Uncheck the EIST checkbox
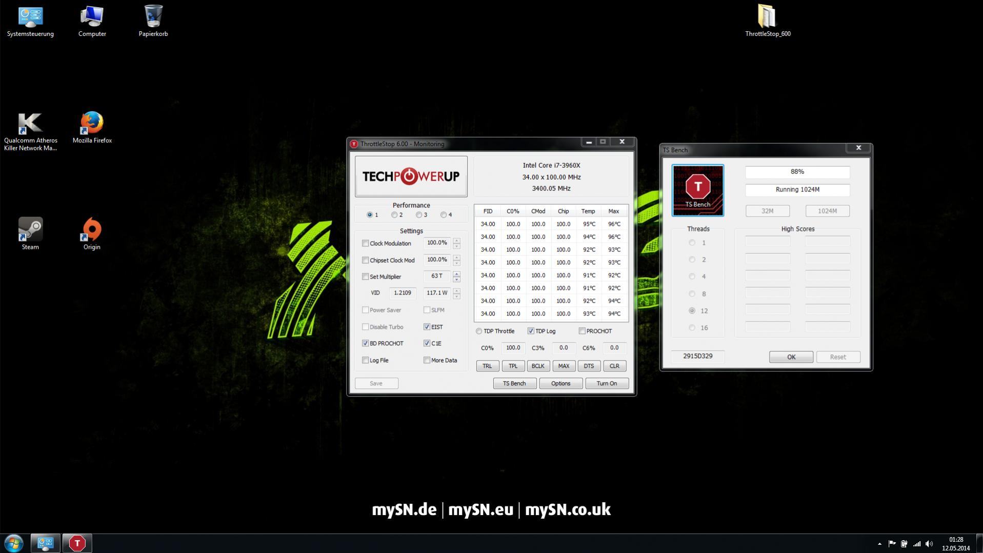The width and height of the screenshot is (983, 553). [x=427, y=327]
